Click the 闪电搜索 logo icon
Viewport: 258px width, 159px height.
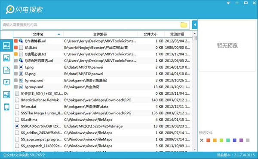point(10,9)
